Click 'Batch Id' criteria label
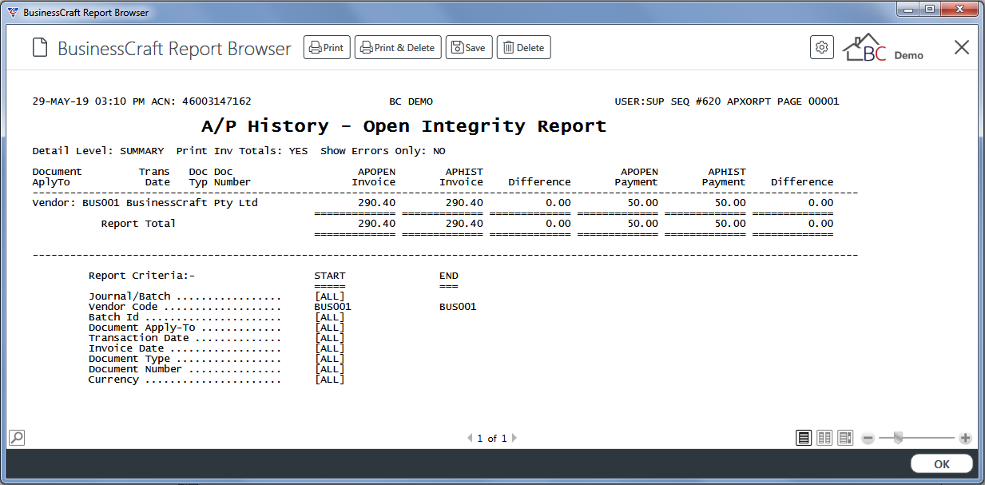985x485 pixels. 113,317
